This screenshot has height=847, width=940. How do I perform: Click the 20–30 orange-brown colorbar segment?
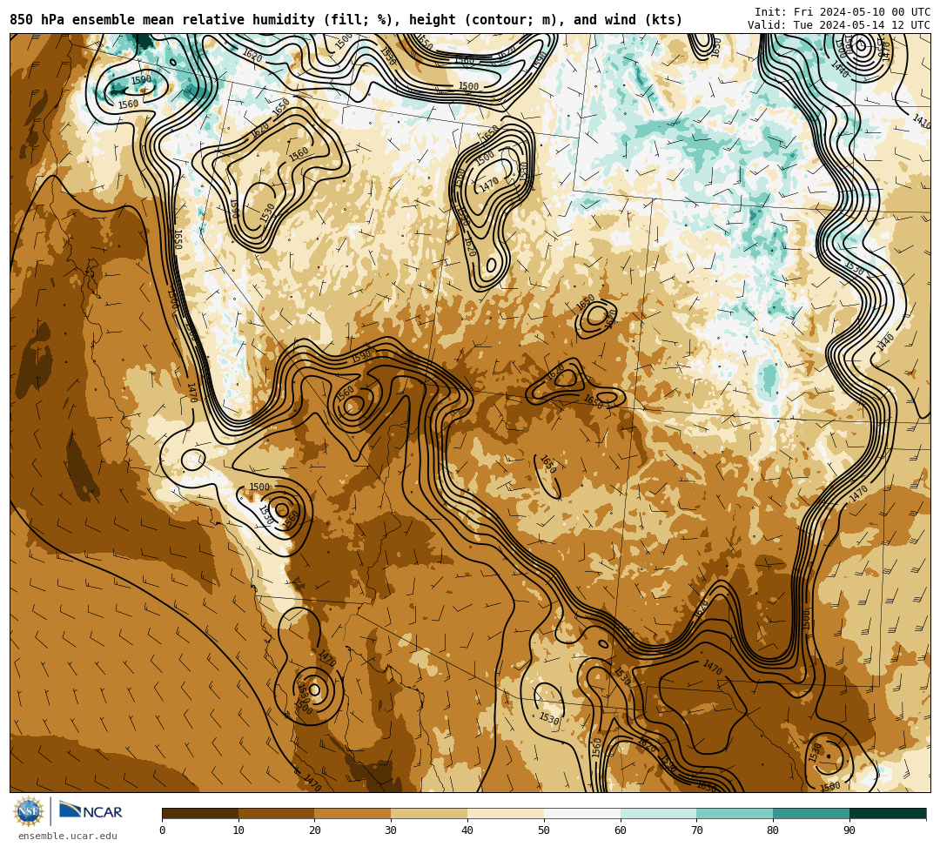[353, 813]
